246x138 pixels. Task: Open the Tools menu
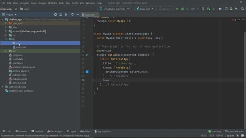(75, 3)
